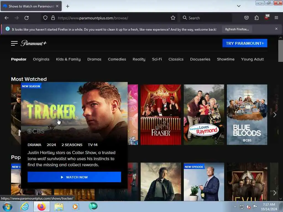Switch to the Dramas category
The image size is (283, 212).
94,59
